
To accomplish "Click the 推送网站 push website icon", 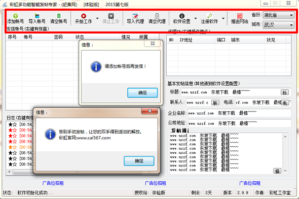I will point(240,16).
